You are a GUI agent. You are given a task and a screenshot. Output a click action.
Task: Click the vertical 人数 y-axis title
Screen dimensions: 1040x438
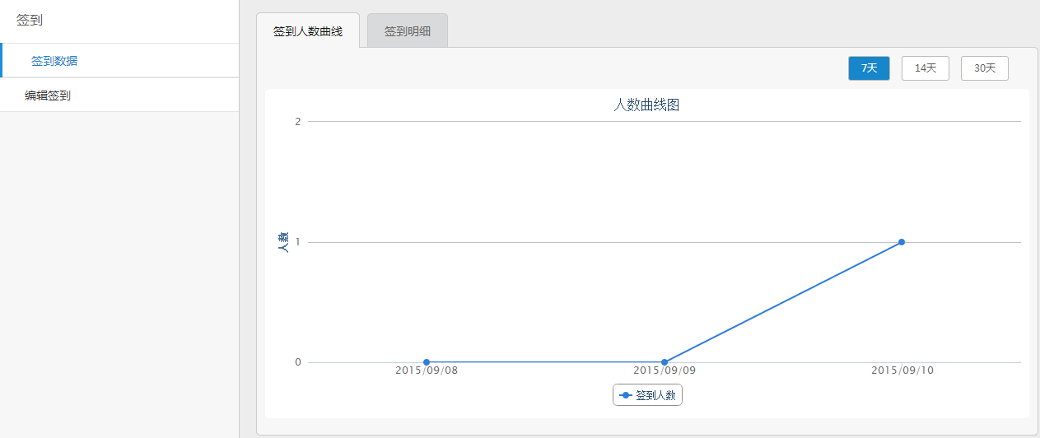283,242
